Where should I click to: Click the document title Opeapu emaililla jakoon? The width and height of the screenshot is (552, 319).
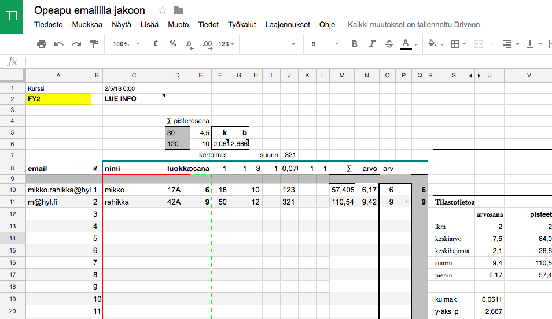pos(90,10)
